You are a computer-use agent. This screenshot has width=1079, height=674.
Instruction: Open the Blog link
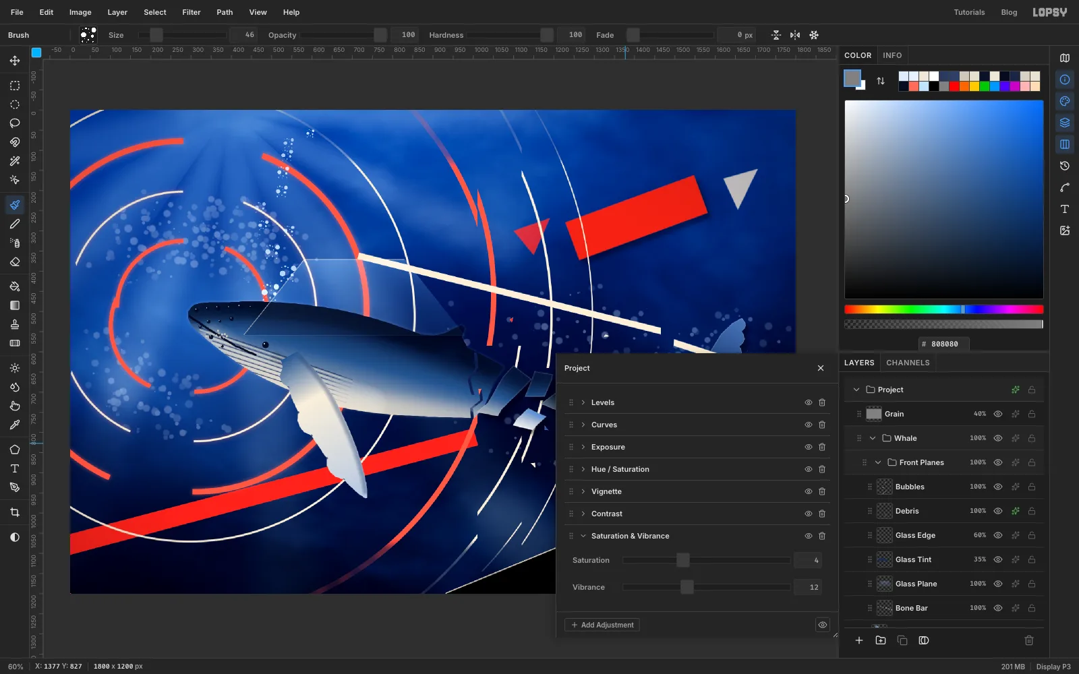[x=1009, y=12]
